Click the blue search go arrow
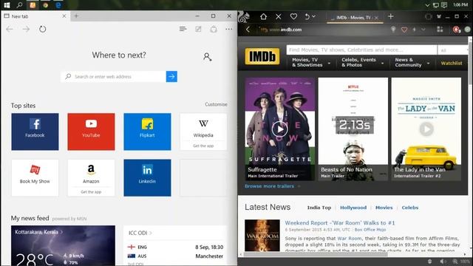473x266 pixels. click(171, 77)
